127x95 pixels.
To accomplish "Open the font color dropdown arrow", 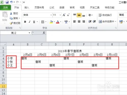I will coord(61,22).
